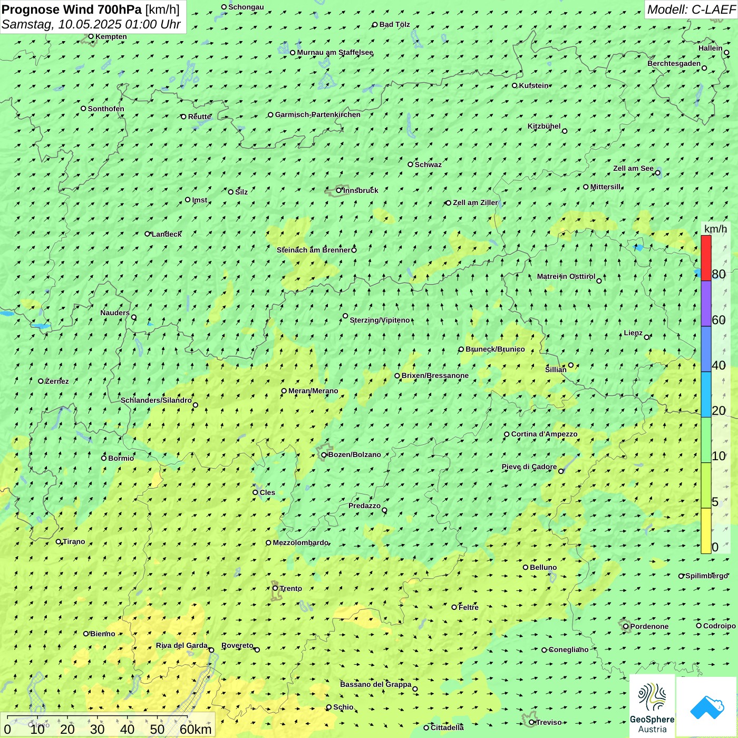Click the Zernez label
The width and height of the screenshot is (738, 738).
pyautogui.click(x=56, y=381)
